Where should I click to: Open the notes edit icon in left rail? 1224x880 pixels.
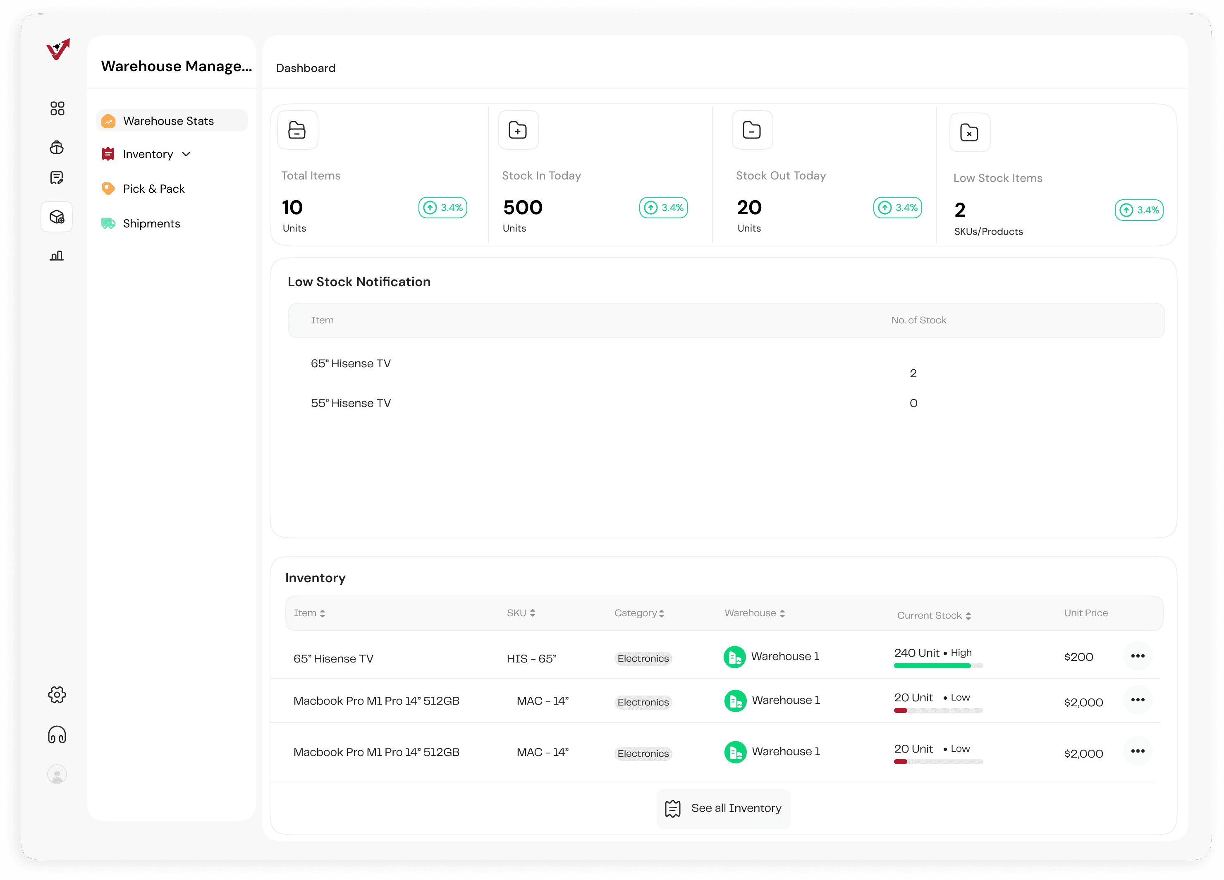tap(57, 177)
